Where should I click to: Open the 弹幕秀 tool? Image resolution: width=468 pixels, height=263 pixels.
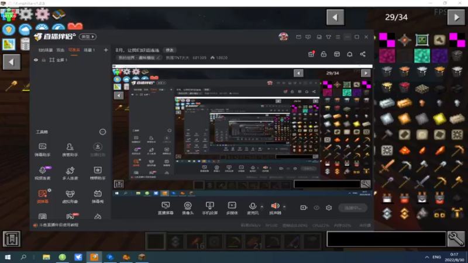[x=97, y=196]
